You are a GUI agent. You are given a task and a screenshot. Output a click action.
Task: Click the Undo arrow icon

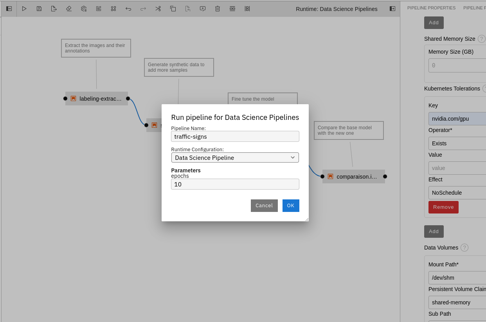pos(128,9)
